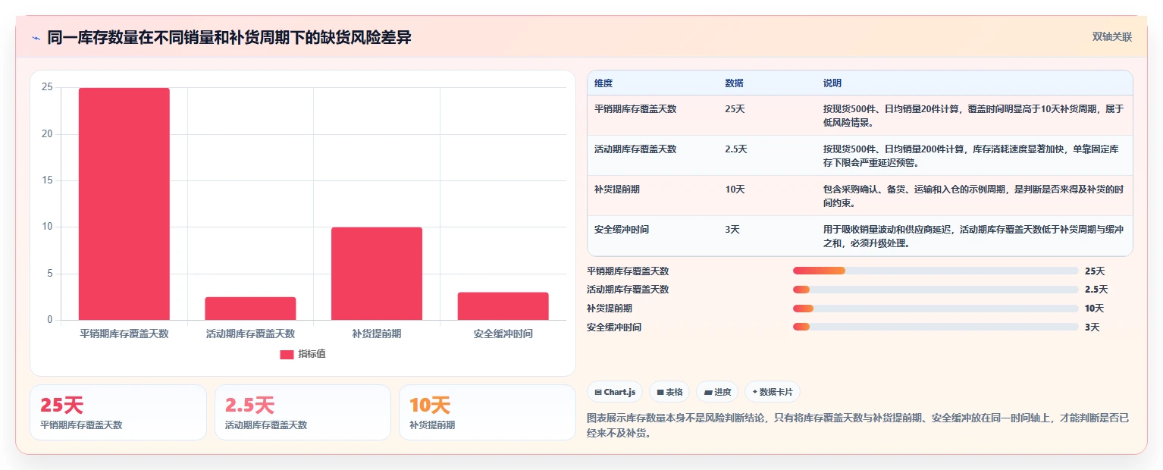This screenshot has height=470, width=1163.
Task: Click the description starting 包含采购确认
Action: [x=973, y=196]
